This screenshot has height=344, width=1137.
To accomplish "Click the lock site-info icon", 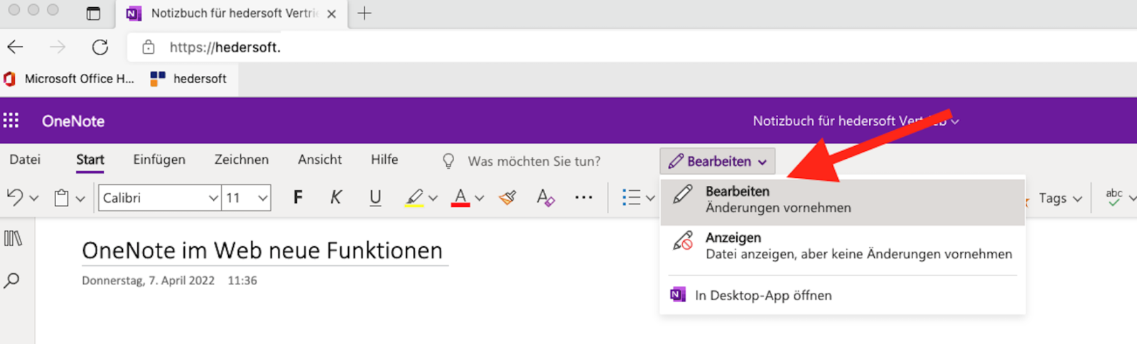I will [148, 48].
